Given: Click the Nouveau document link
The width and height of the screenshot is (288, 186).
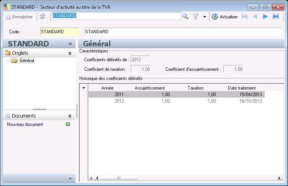Looking at the screenshot, I should 25,124.
